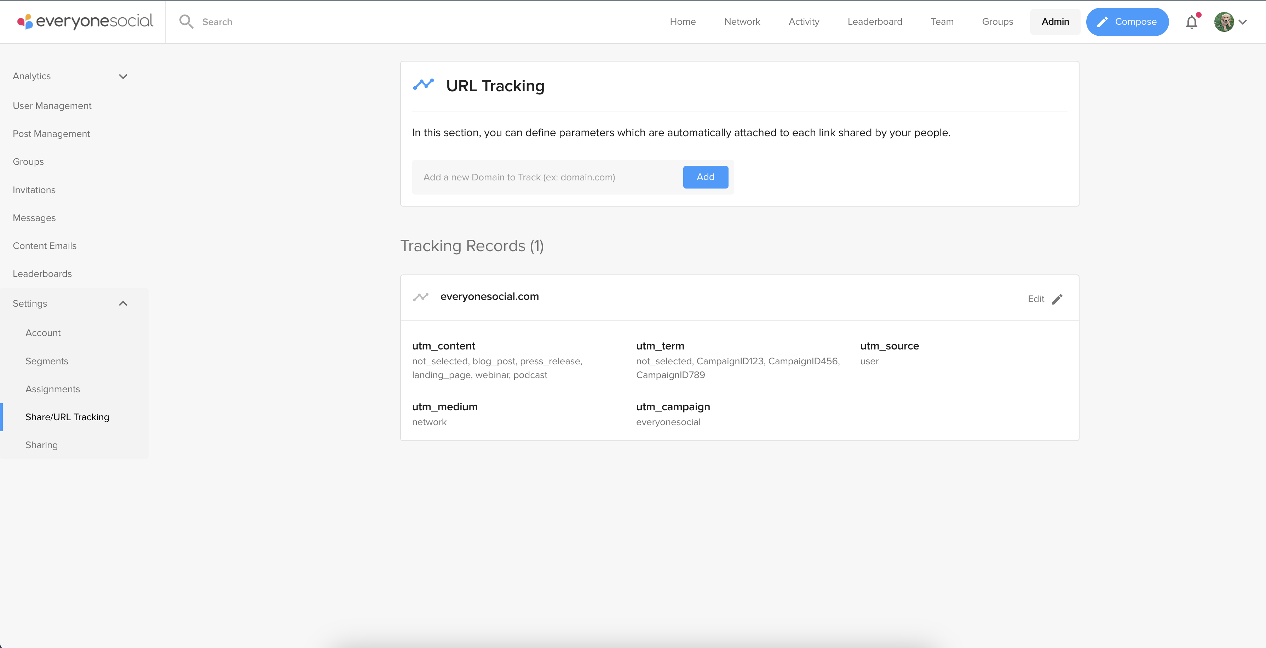Click the blue URL Tracking chart icon

pyautogui.click(x=423, y=85)
